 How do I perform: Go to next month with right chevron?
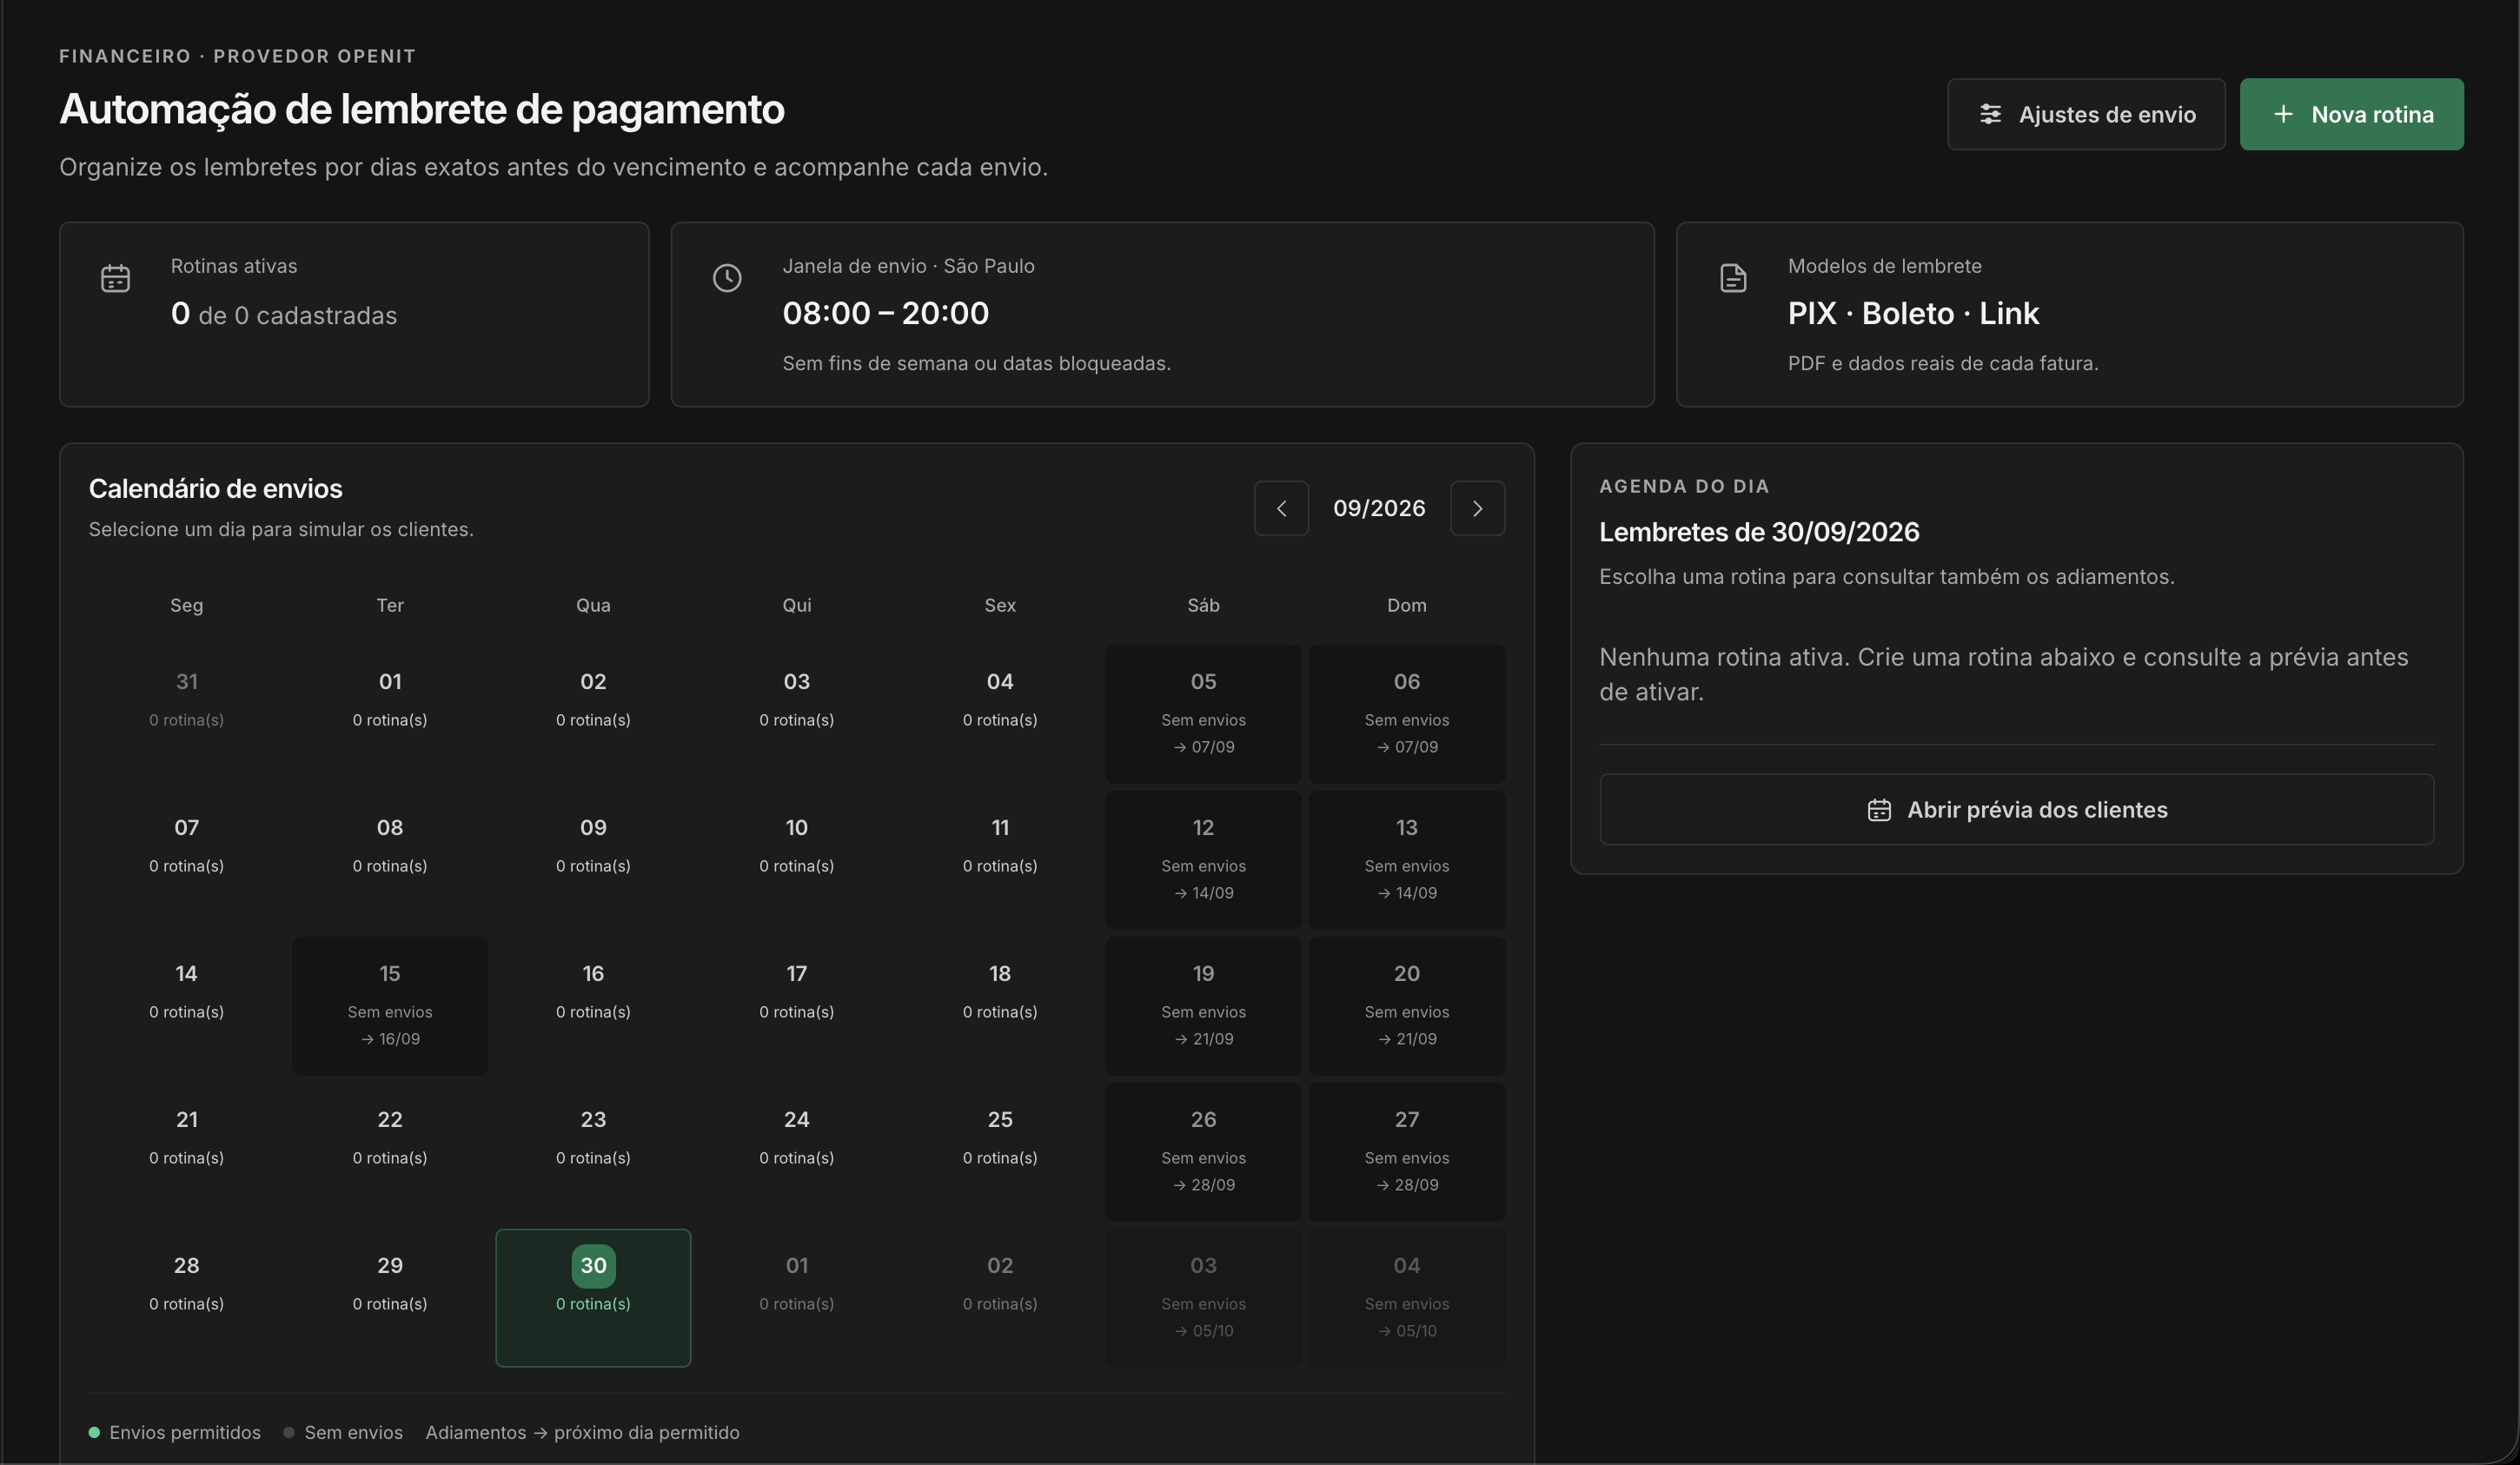[1477, 508]
